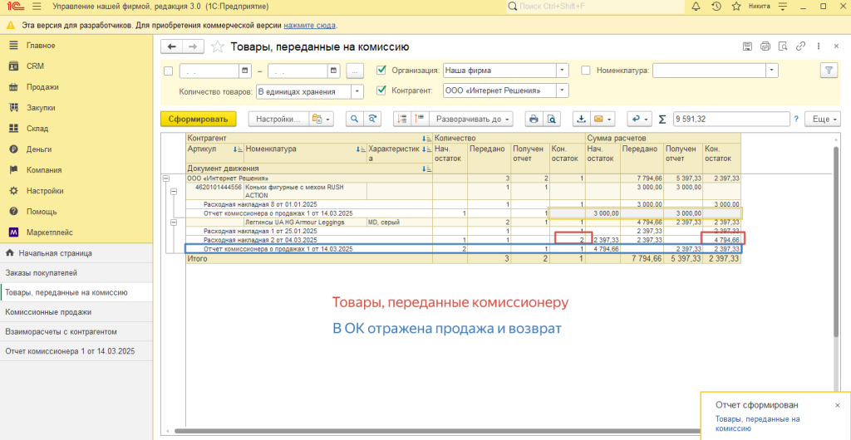The width and height of the screenshot is (851, 440).
Task: Open Склад section
Action: [x=37, y=129]
